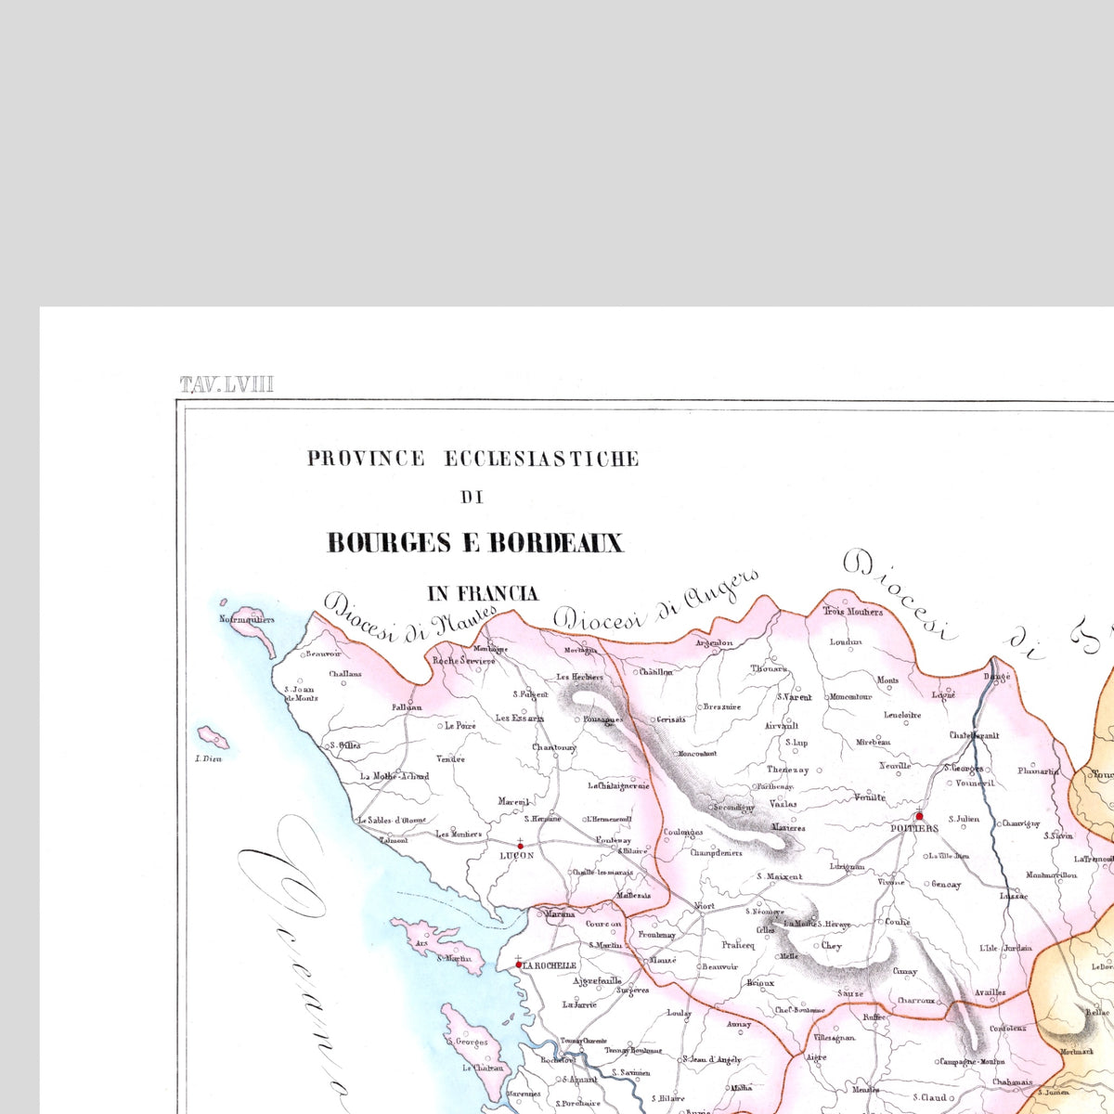The height and width of the screenshot is (1114, 1114).
Task: Click the 'Le Poiré' town label
Action: tap(460, 726)
